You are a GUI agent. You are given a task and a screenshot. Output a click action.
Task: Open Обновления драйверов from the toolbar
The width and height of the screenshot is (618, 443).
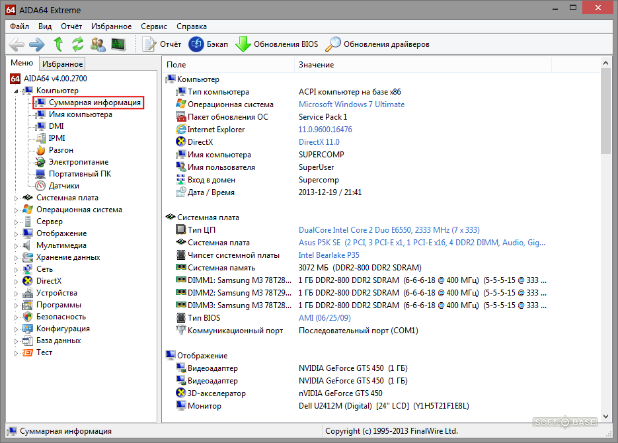coord(377,44)
